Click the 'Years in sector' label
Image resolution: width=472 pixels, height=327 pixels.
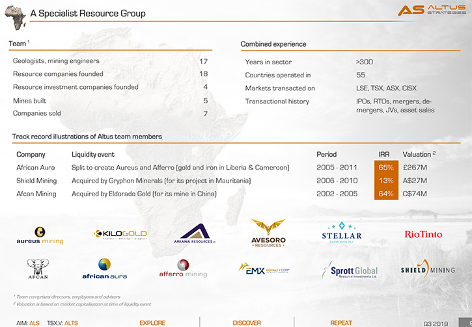coord(268,62)
